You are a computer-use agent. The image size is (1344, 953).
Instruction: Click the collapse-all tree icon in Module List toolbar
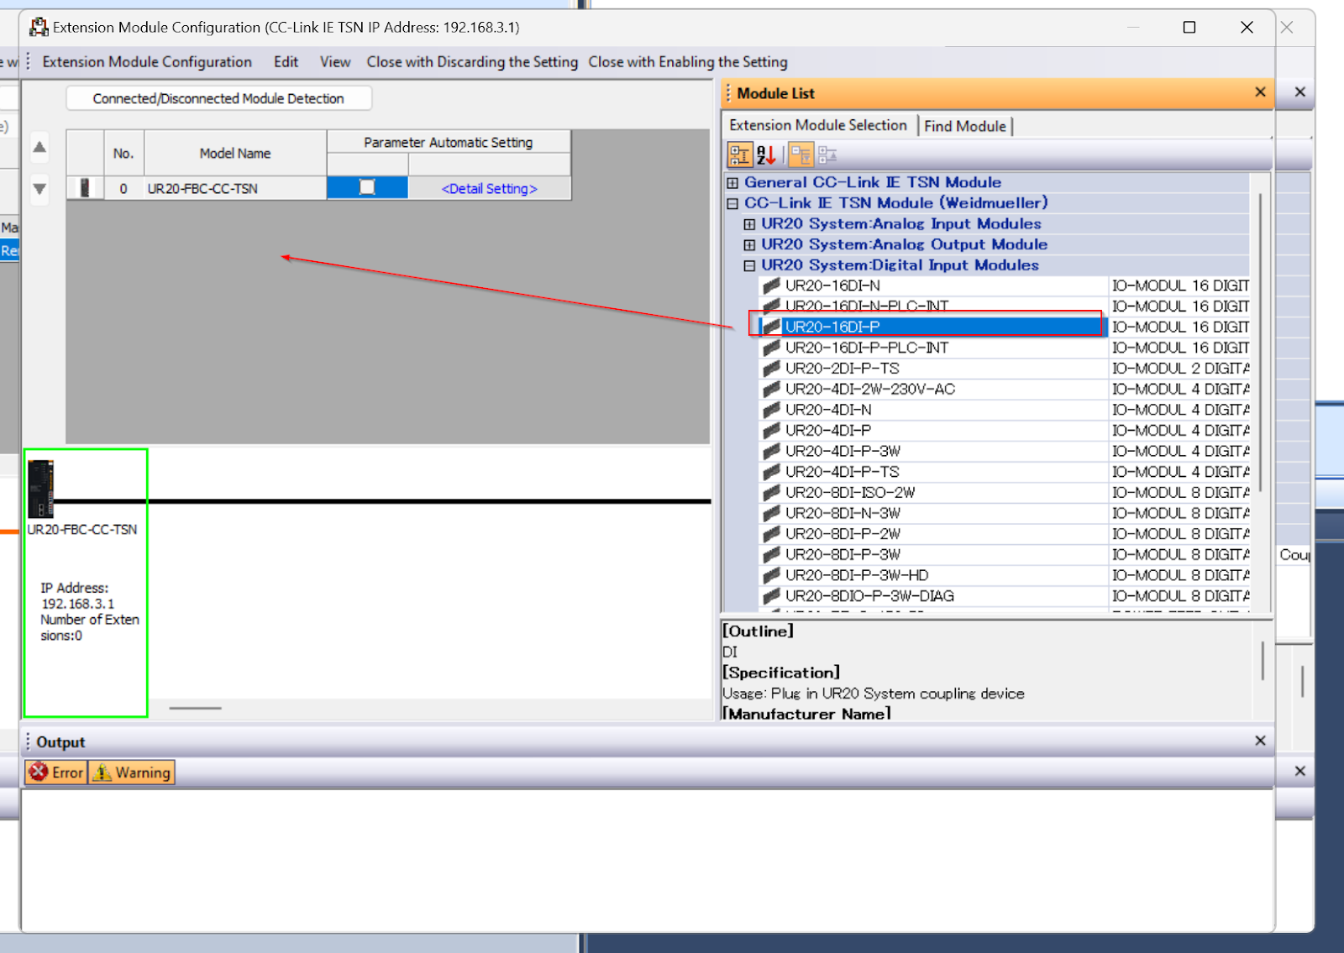[827, 154]
